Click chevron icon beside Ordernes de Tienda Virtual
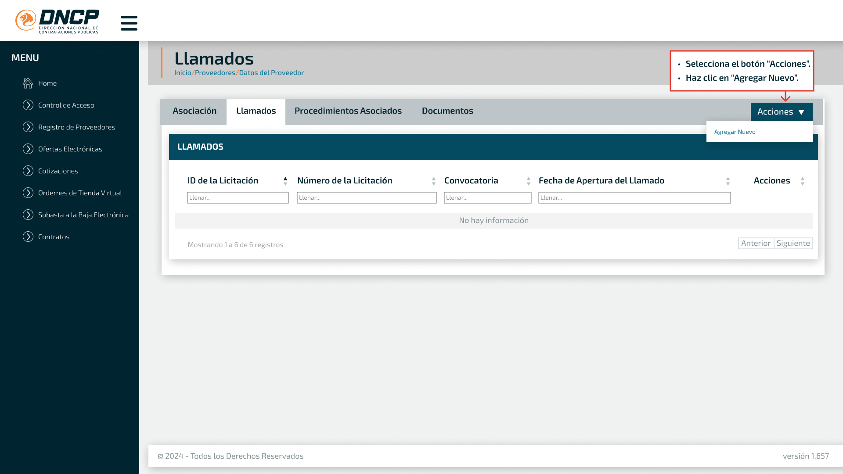 28,193
